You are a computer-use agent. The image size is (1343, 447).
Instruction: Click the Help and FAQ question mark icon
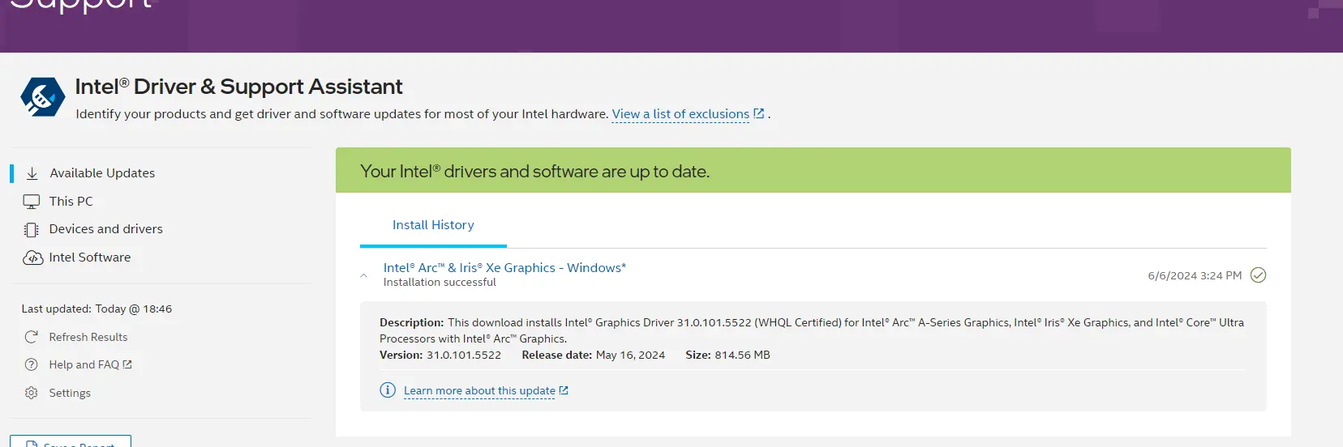pos(32,364)
